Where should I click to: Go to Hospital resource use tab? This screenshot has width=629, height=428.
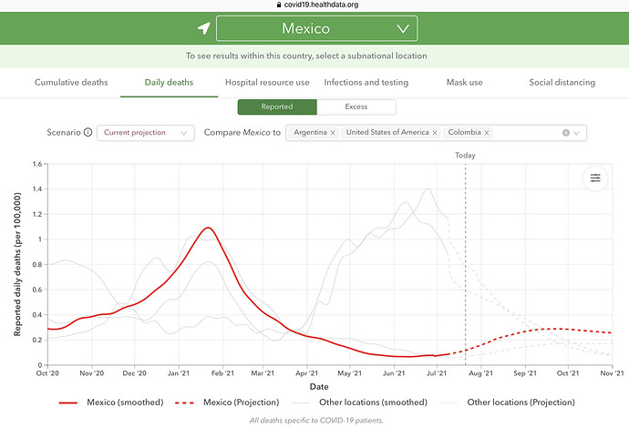[267, 82]
